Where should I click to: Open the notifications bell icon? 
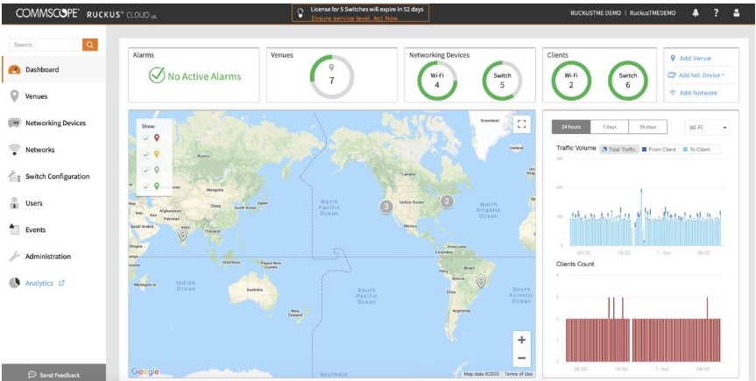pos(696,13)
